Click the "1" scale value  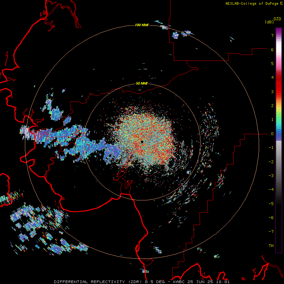[272, 120]
